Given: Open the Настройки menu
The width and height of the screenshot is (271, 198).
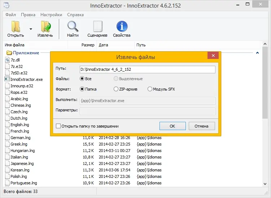Looking at the screenshot, I should tap(51, 15).
